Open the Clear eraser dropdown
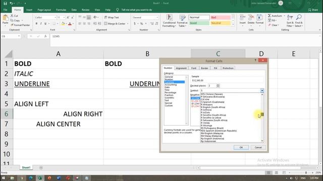This screenshot has height=181, width=323. [x=274, y=25]
